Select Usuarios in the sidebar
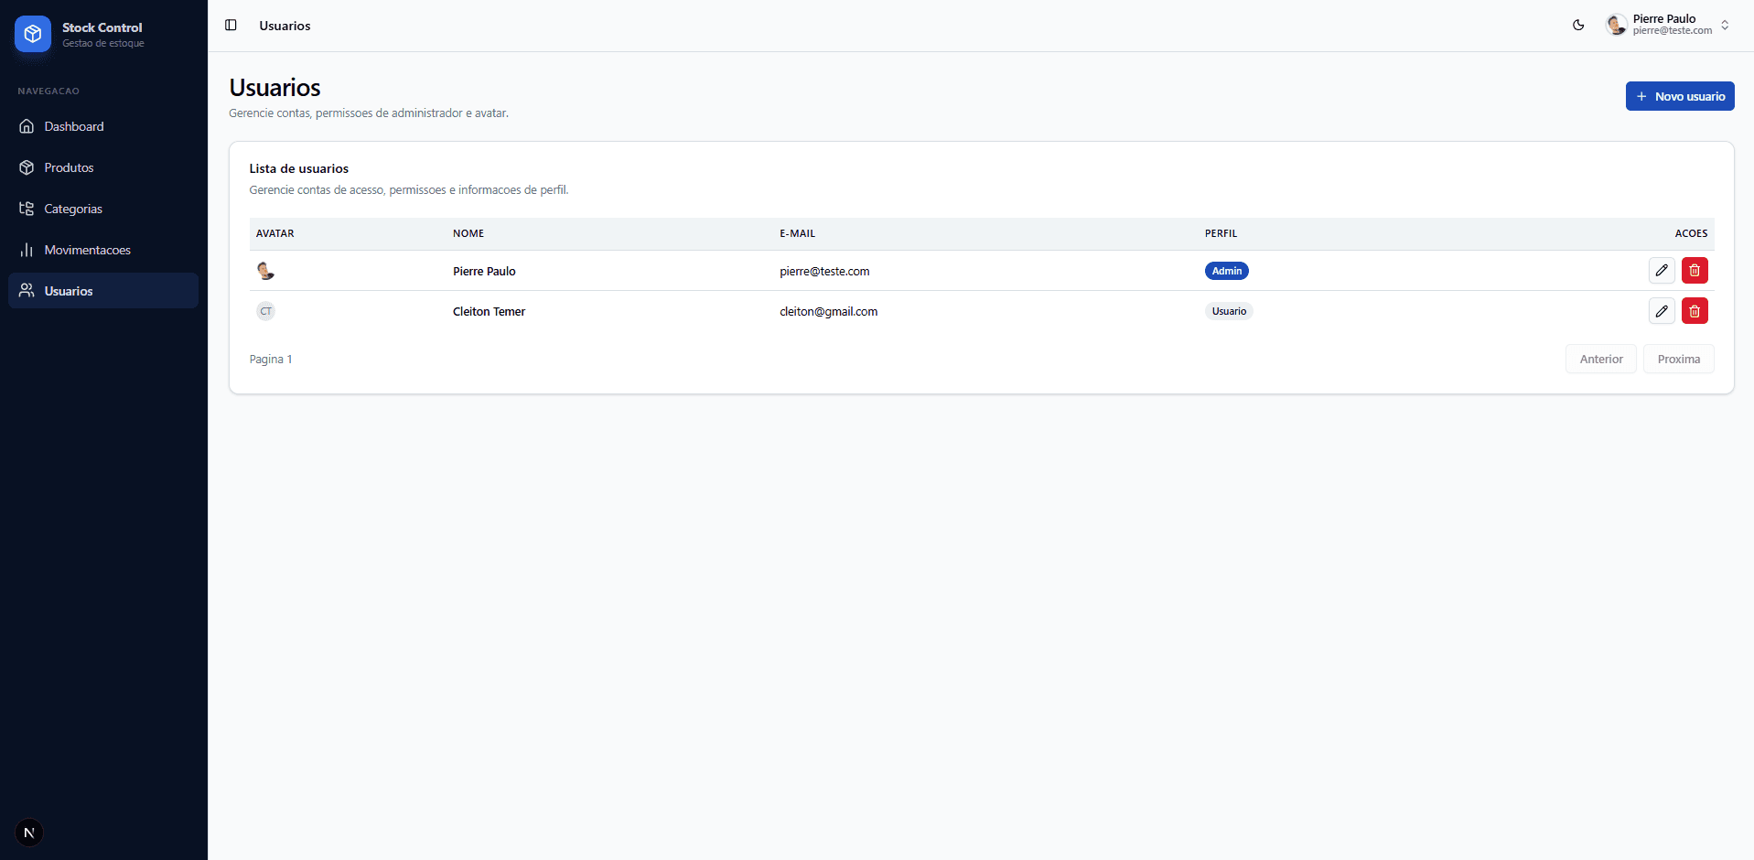Image resolution: width=1754 pixels, height=860 pixels. (x=69, y=291)
